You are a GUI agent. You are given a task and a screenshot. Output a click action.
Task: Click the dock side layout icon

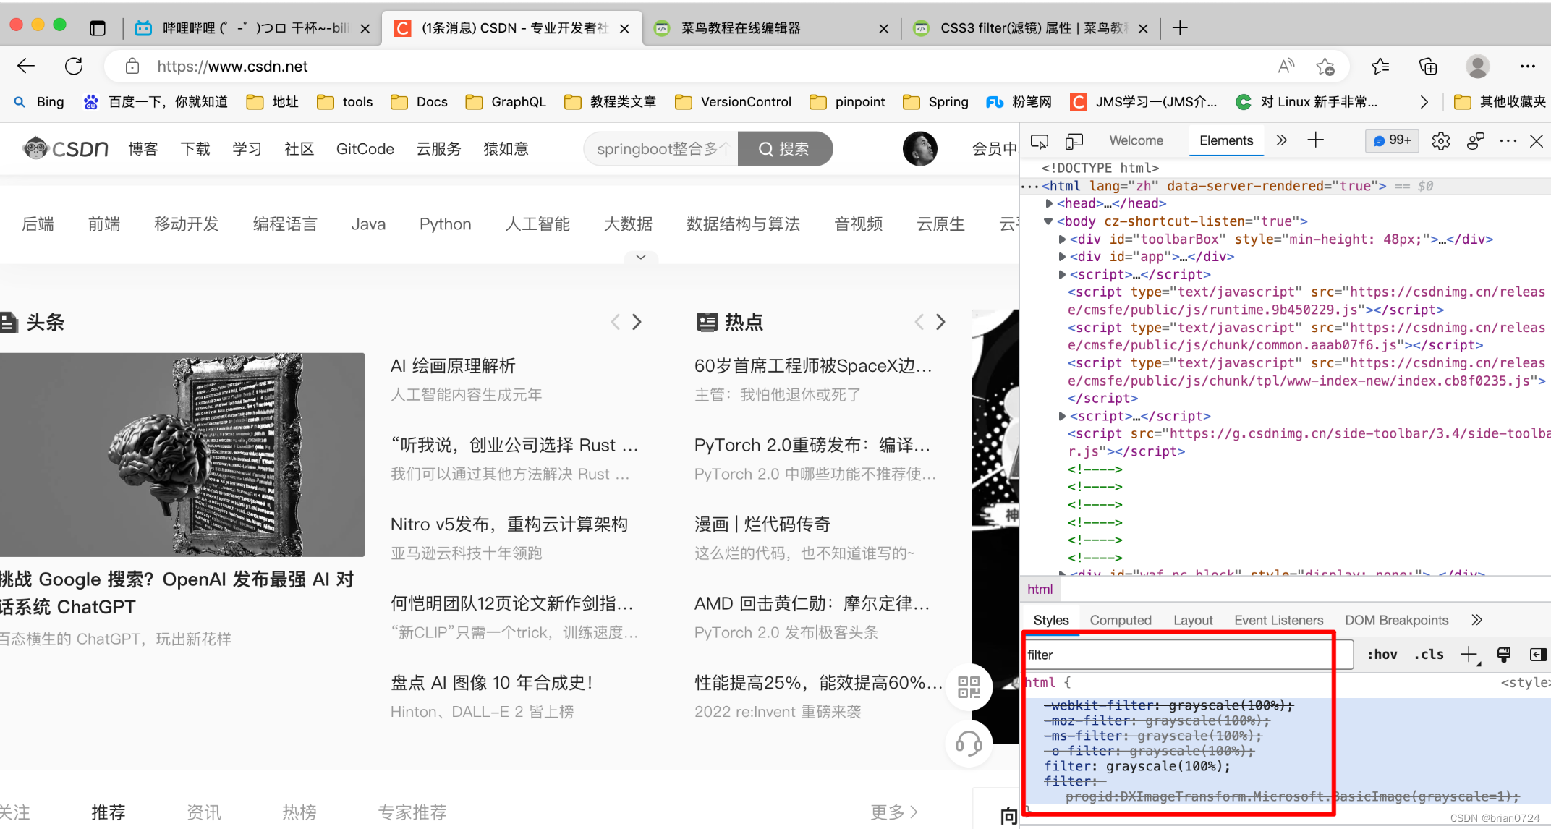point(1537,655)
